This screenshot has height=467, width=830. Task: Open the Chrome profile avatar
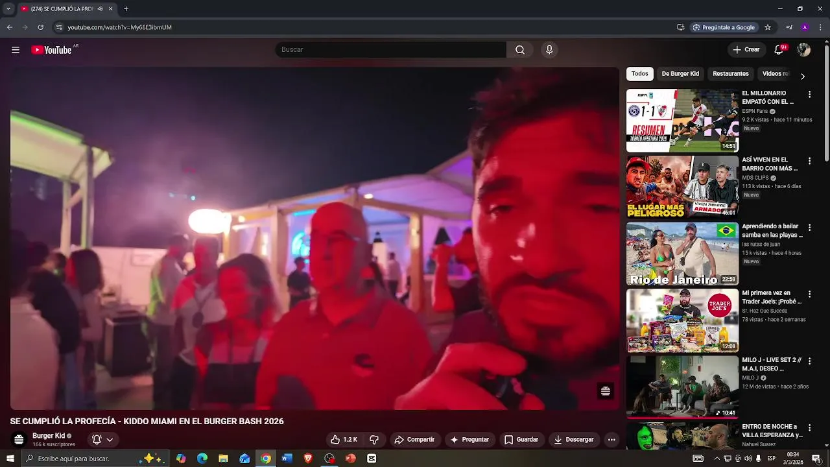point(805,27)
